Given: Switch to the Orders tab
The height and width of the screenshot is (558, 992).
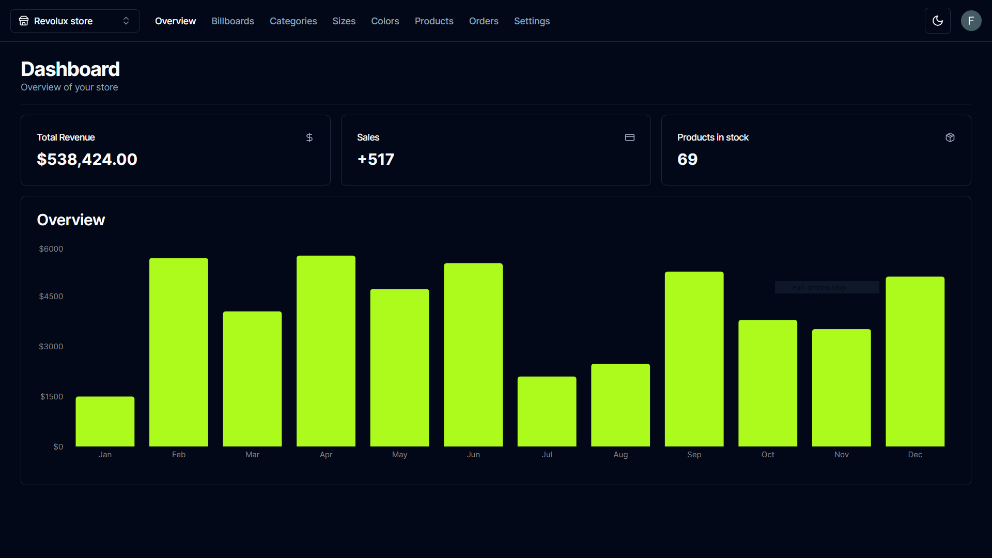Looking at the screenshot, I should 484,21.
